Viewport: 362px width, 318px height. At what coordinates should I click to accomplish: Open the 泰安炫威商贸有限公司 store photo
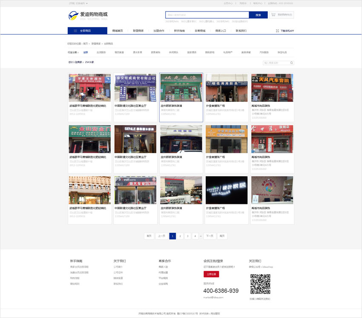(x=135, y=88)
